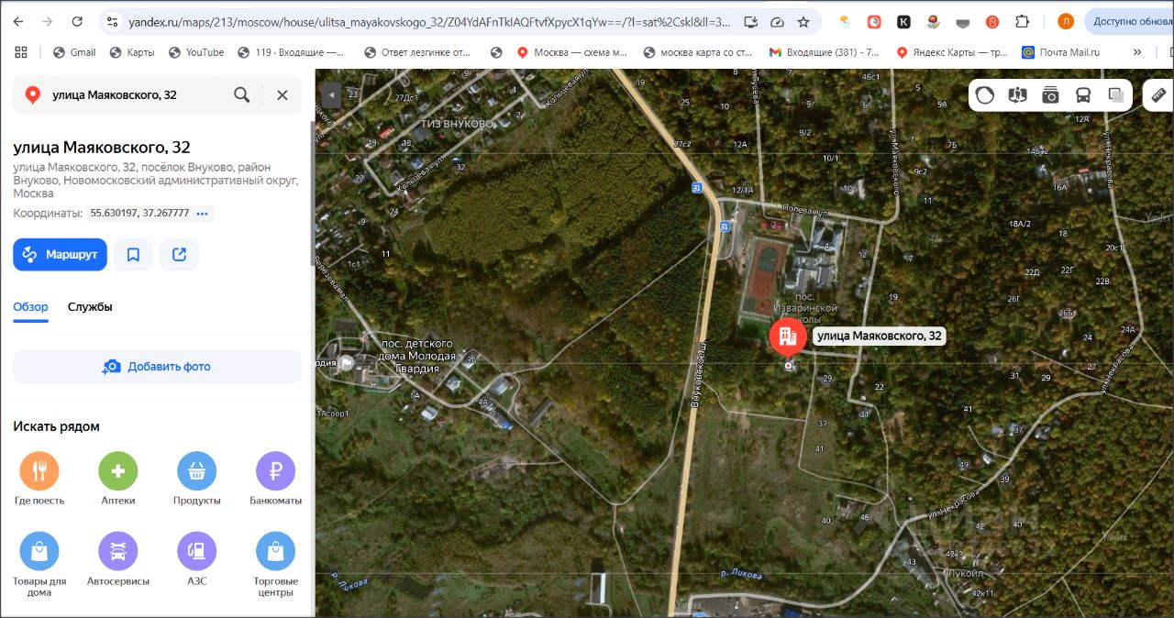Search nearby Банкоматы
This screenshot has height=618, width=1174.
tap(275, 480)
